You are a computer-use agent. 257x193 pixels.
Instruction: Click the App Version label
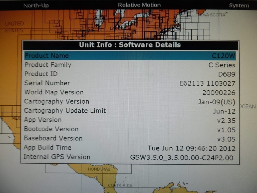click(x=43, y=120)
